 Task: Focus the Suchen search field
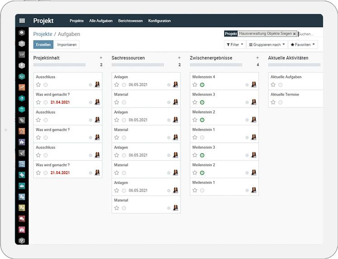pyautogui.click(x=310, y=34)
